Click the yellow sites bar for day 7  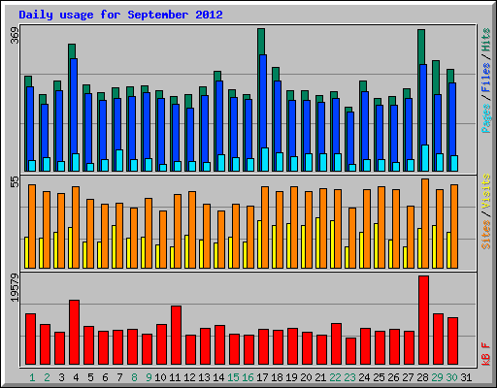tap(114, 246)
